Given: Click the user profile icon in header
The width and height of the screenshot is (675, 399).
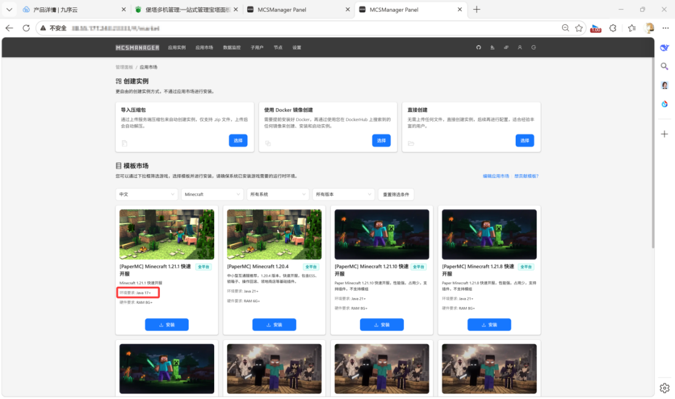Looking at the screenshot, I should [x=519, y=48].
